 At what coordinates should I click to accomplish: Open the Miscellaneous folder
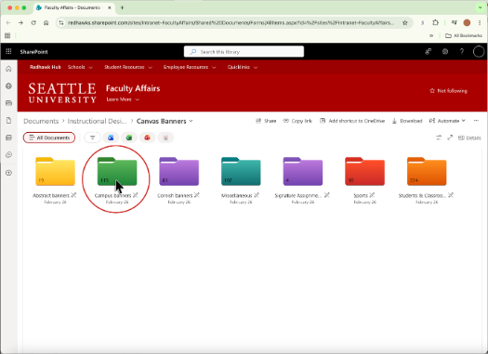pyautogui.click(x=241, y=172)
